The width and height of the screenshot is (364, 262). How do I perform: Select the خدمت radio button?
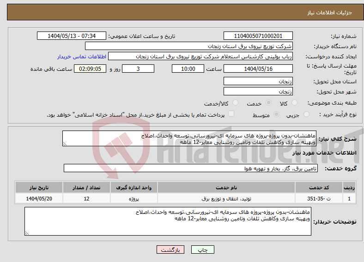[x=268, y=103]
